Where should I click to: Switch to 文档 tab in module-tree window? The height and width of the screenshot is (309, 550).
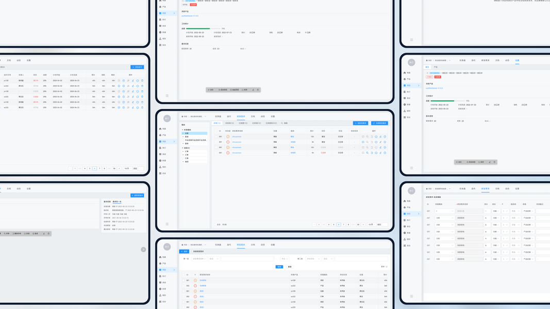(x=253, y=116)
